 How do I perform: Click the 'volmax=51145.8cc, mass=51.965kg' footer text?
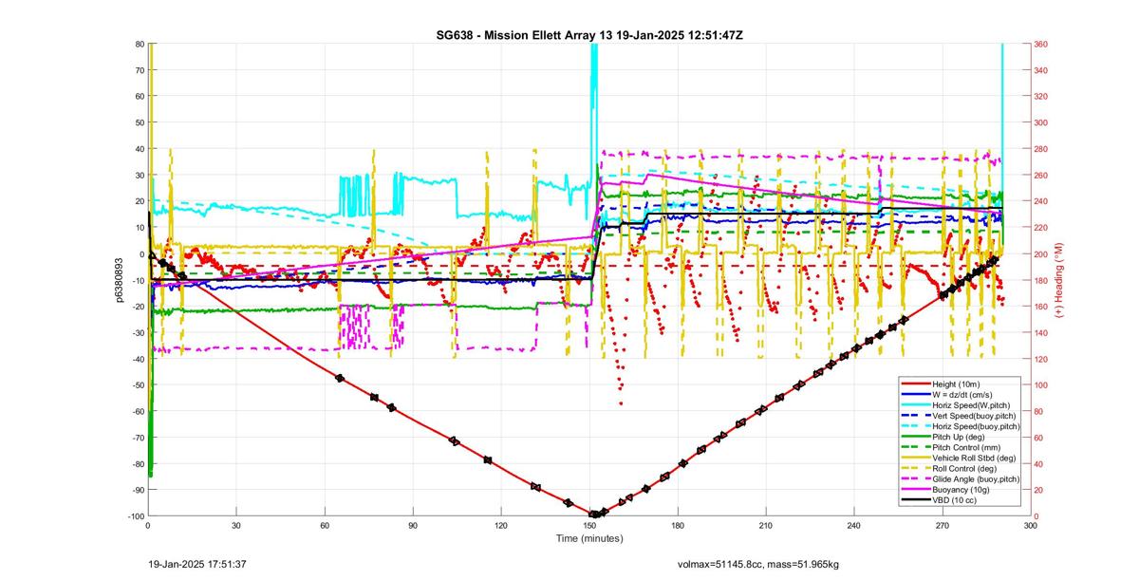coord(755,564)
